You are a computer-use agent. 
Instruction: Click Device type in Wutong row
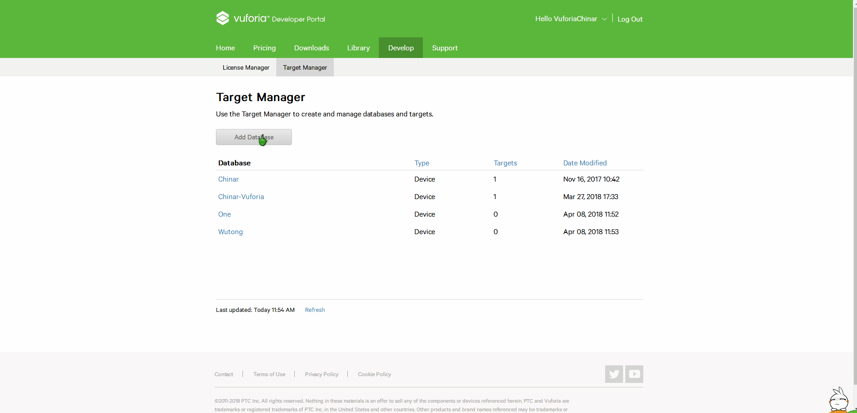(x=425, y=231)
